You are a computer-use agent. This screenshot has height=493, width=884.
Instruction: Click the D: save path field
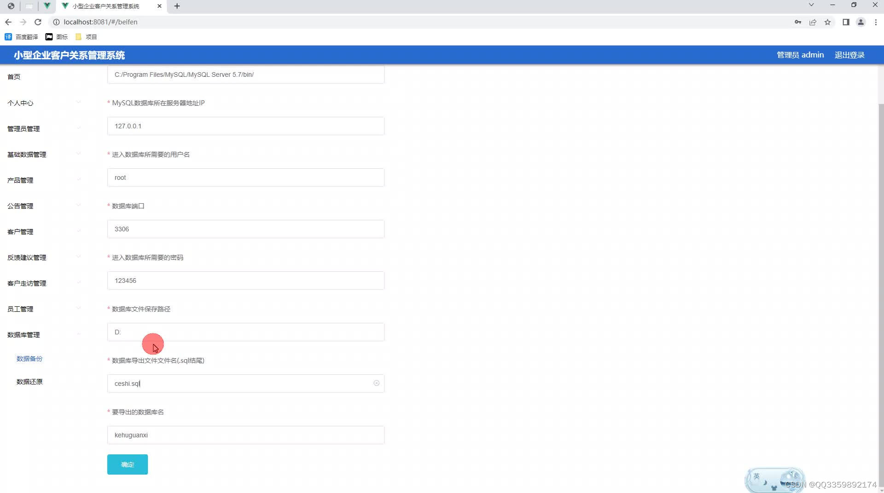(246, 332)
